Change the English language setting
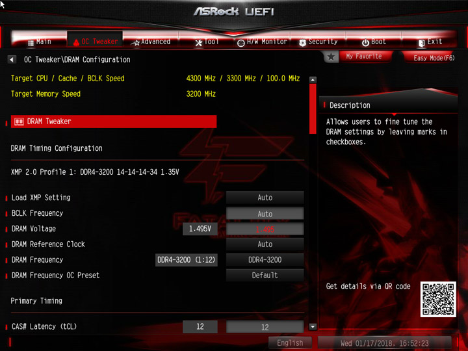The image size is (468, 351). [x=290, y=343]
